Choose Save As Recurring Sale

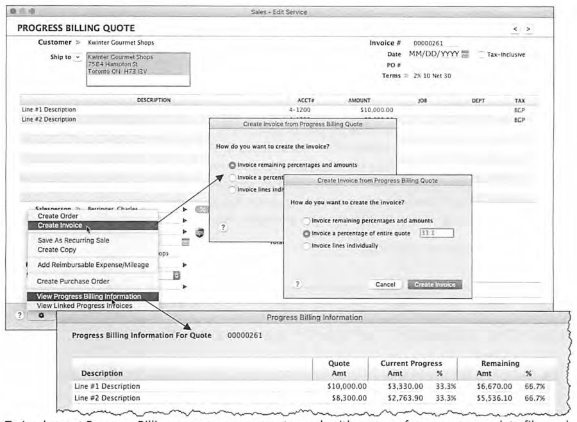[x=74, y=241]
